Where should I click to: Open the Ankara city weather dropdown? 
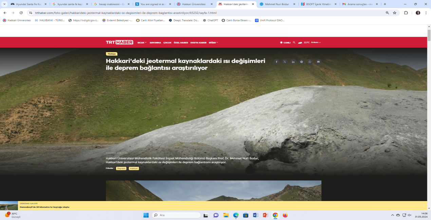[316, 43]
